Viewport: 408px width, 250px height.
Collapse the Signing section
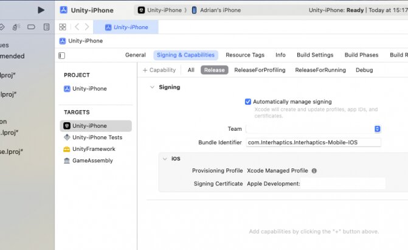click(152, 87)
